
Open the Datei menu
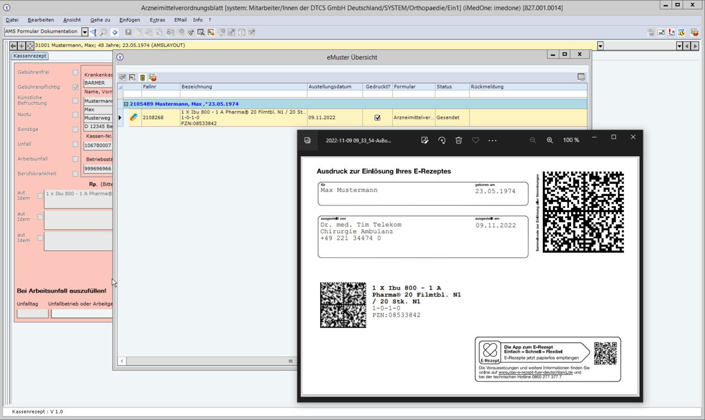12,20
